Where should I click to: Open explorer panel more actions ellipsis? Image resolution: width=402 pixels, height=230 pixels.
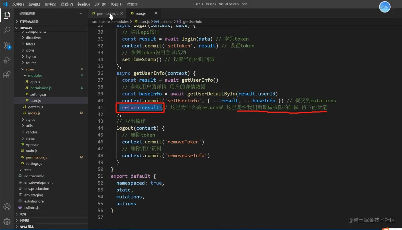coord(80,13)
